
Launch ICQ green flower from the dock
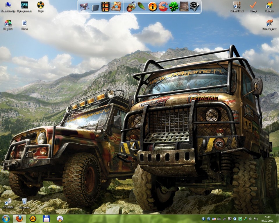[174, 7]
